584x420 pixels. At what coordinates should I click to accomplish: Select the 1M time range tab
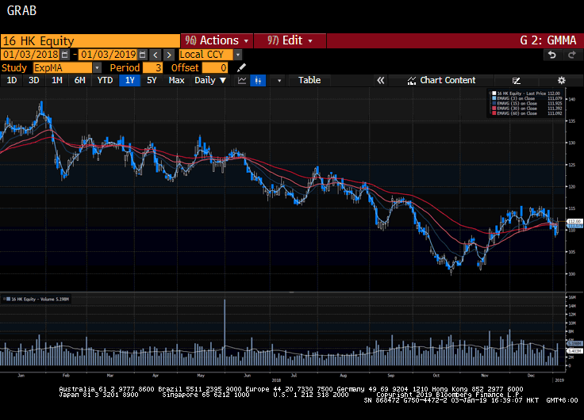[56, 80]
